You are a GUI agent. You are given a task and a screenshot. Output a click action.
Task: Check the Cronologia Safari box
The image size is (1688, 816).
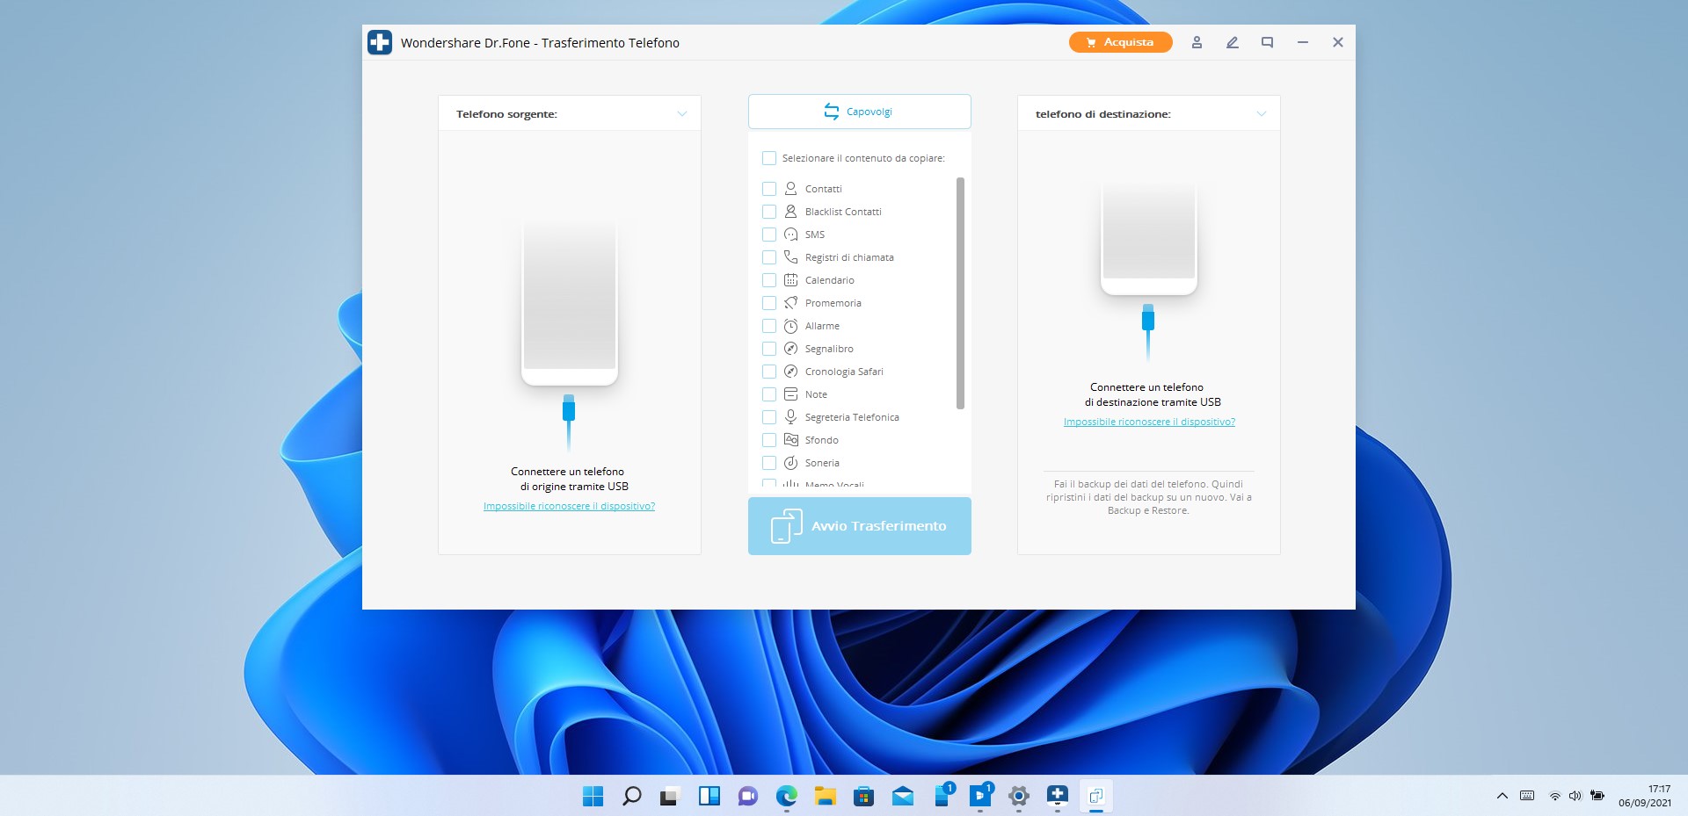click(769, 372)
